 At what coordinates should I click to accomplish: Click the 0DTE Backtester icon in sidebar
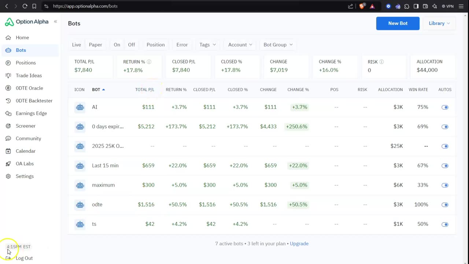(x=8, y=100)
